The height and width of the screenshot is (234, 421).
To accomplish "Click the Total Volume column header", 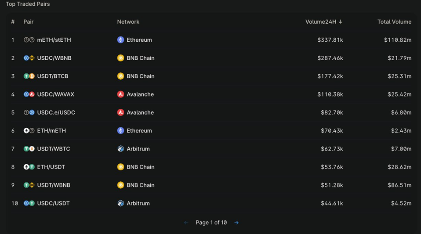I will click(x=394, y=22).
